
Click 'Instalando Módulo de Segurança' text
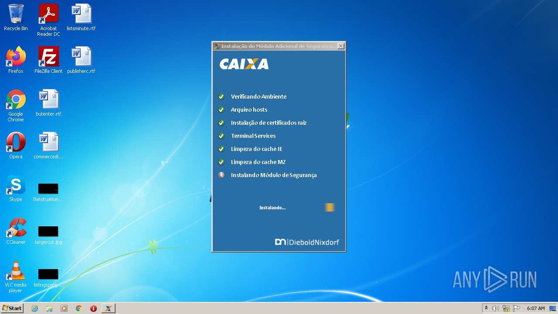point(274,175)
